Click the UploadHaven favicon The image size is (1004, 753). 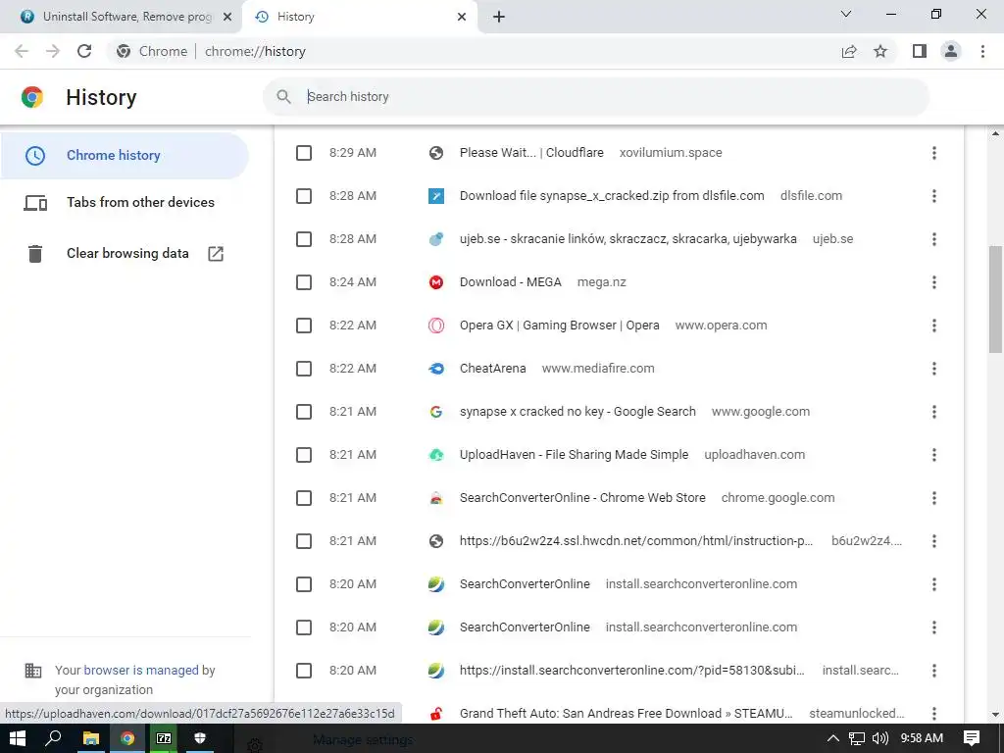coord(436,455)
